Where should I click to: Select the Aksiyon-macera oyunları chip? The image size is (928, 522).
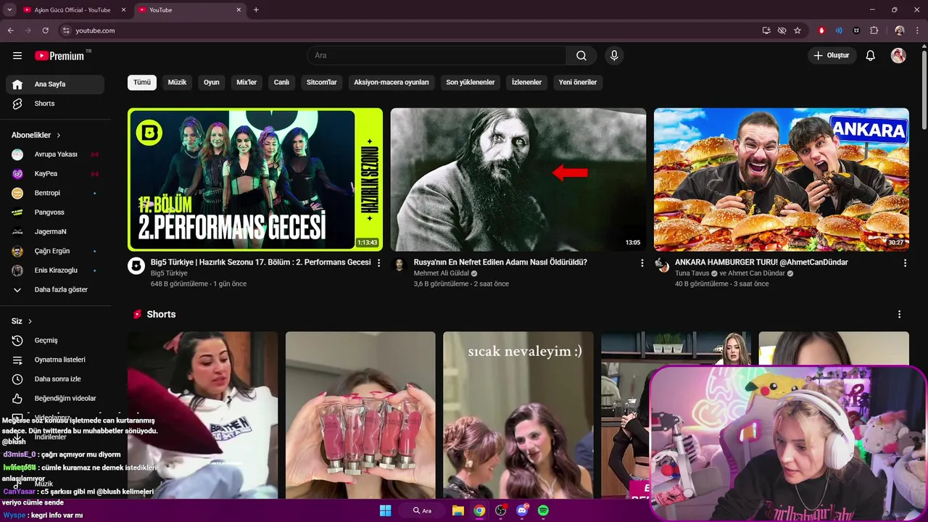pos(391,83)
